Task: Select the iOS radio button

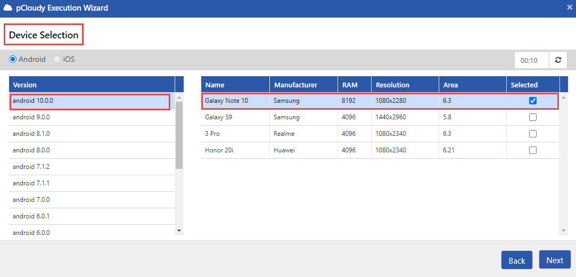Action: point(57,59)
